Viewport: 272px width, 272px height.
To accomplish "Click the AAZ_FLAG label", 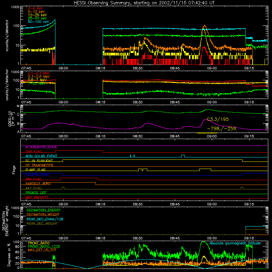I will tap(33, 188).
